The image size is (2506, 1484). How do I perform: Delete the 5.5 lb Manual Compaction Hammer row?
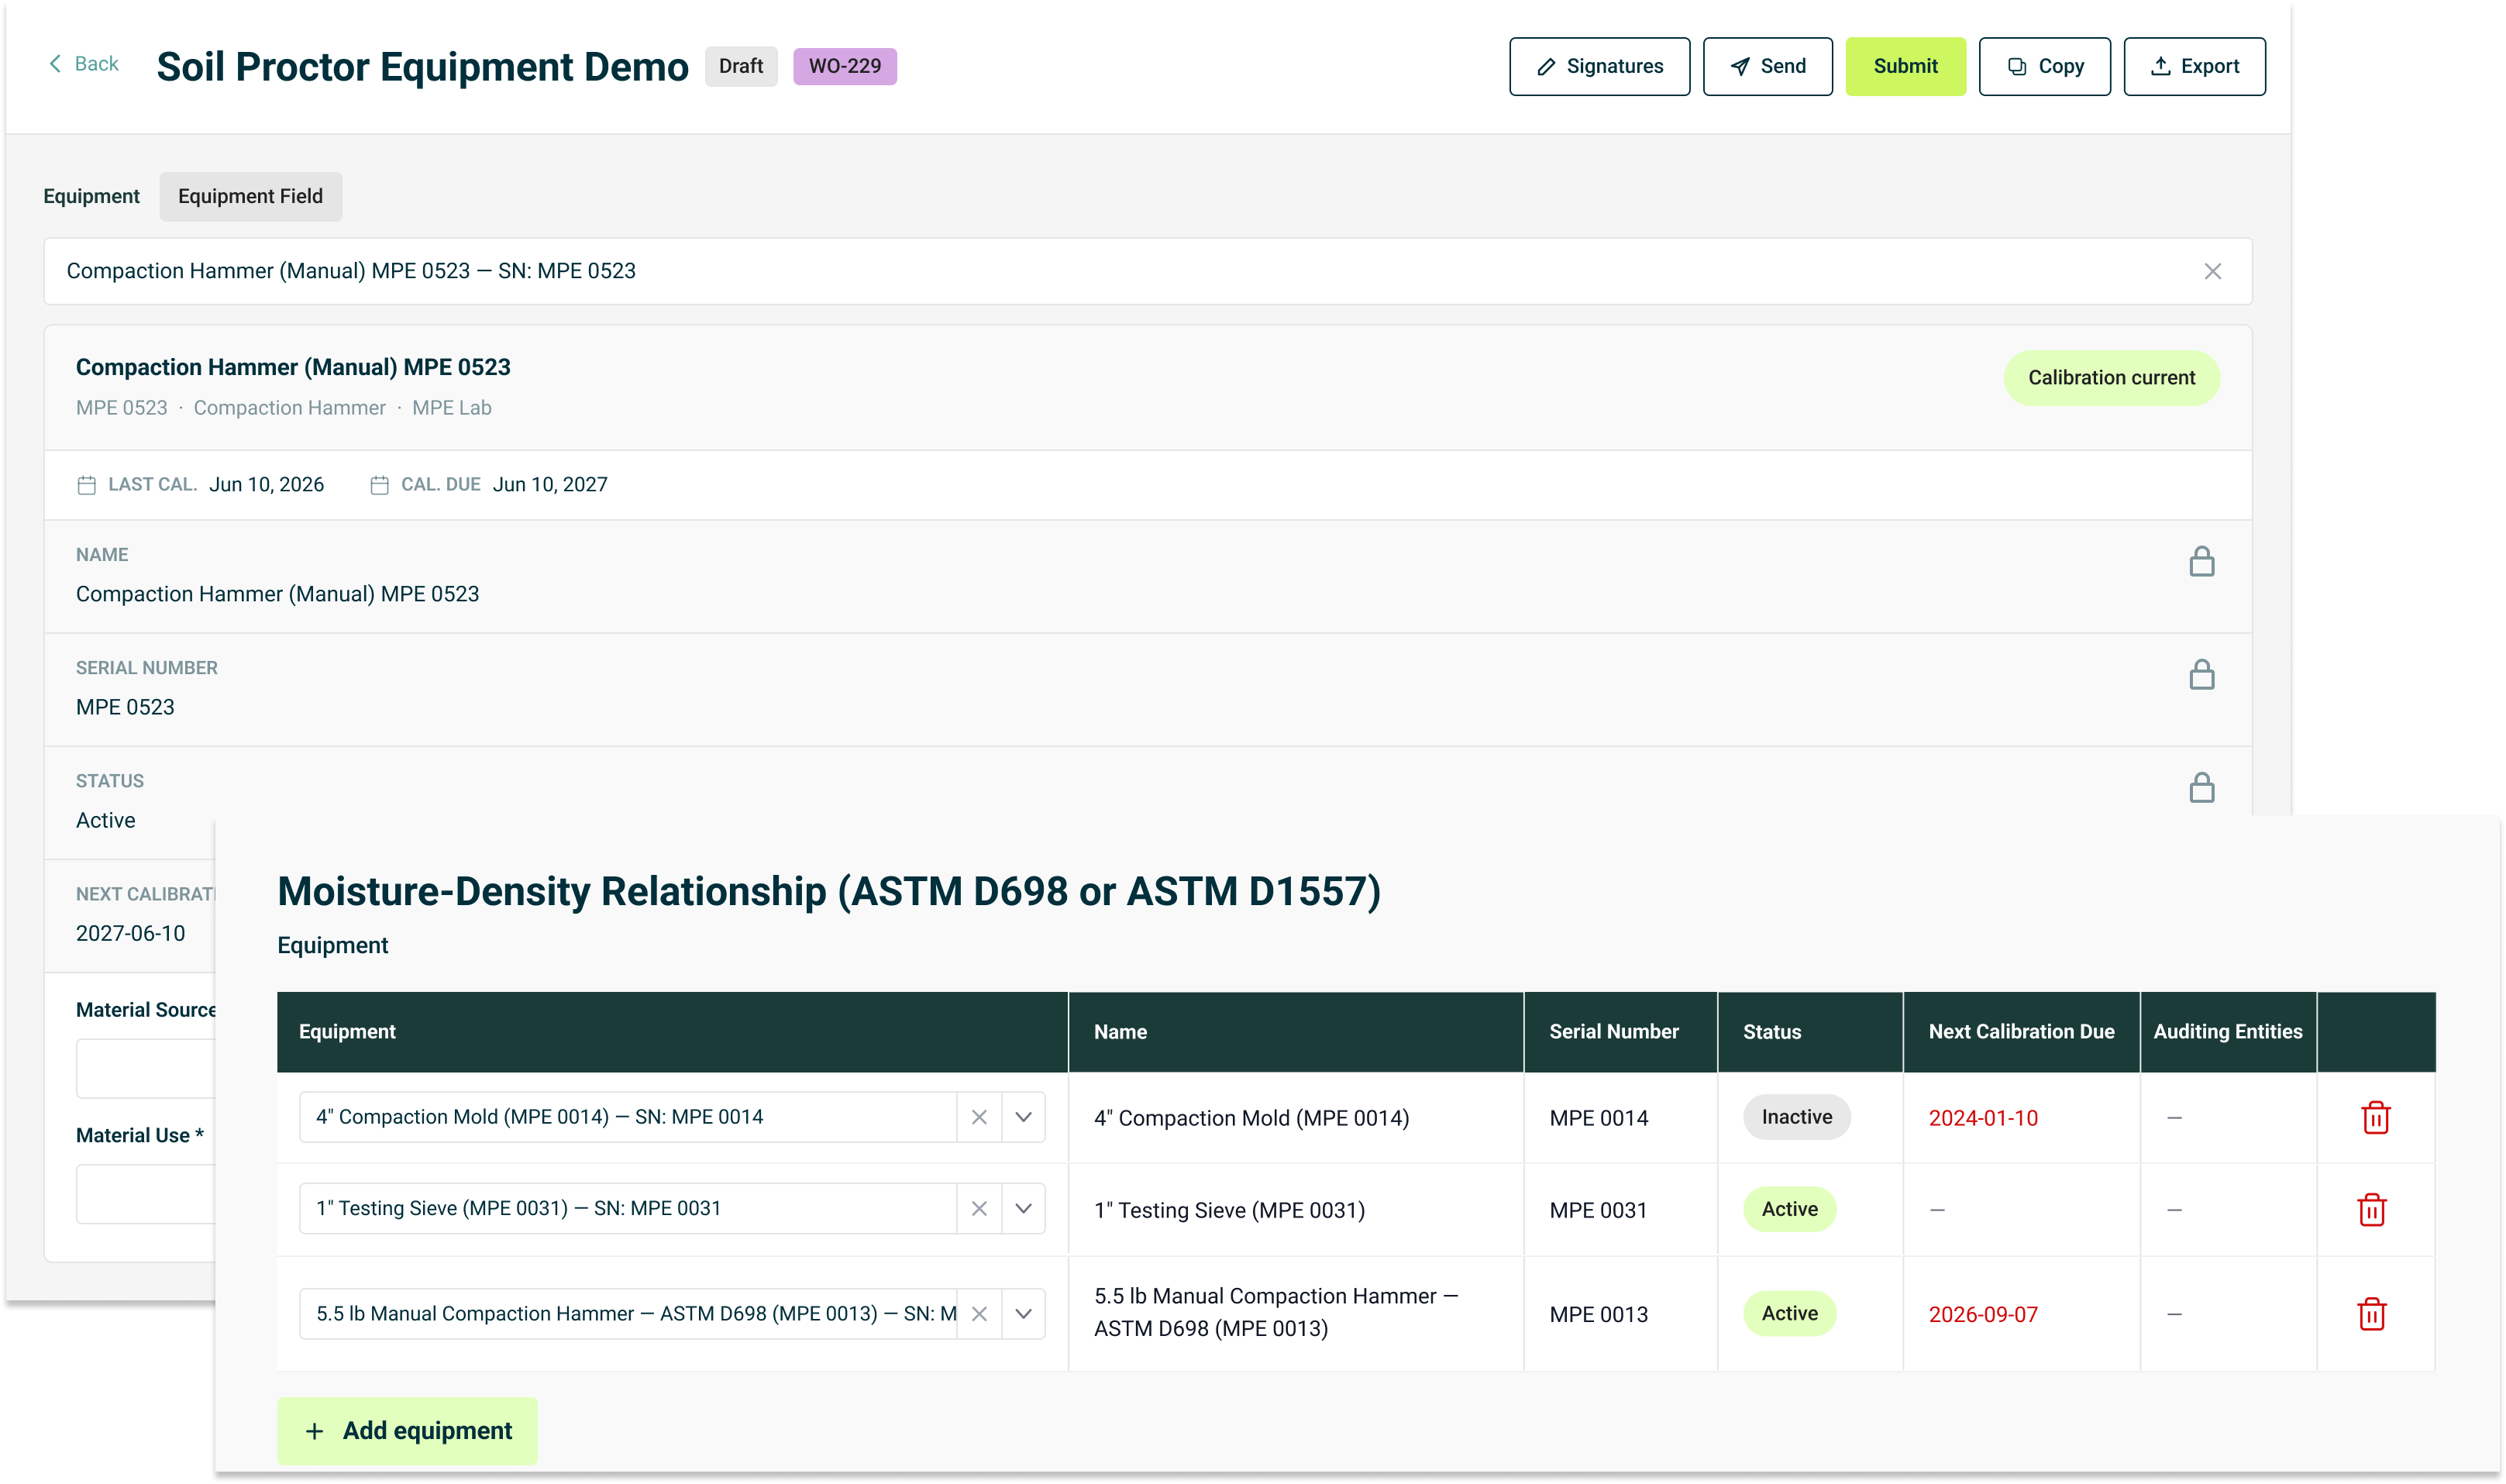tap(2371, 1314)
